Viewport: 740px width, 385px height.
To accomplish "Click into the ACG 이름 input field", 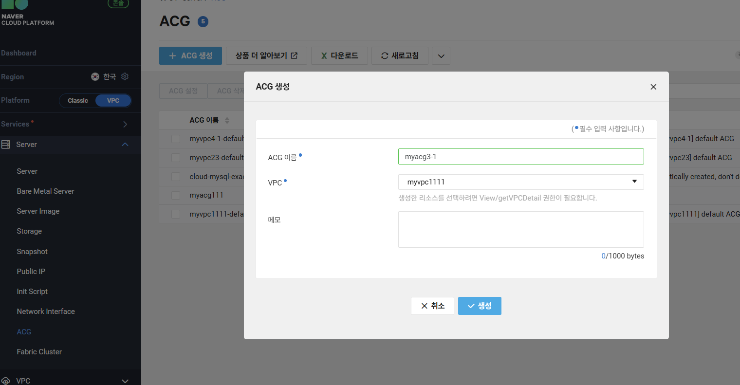I will (x=521, y=157).
